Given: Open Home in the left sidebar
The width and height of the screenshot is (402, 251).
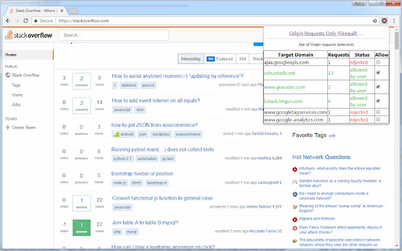Looking at the screenshot, I should (x=28, y=55).
